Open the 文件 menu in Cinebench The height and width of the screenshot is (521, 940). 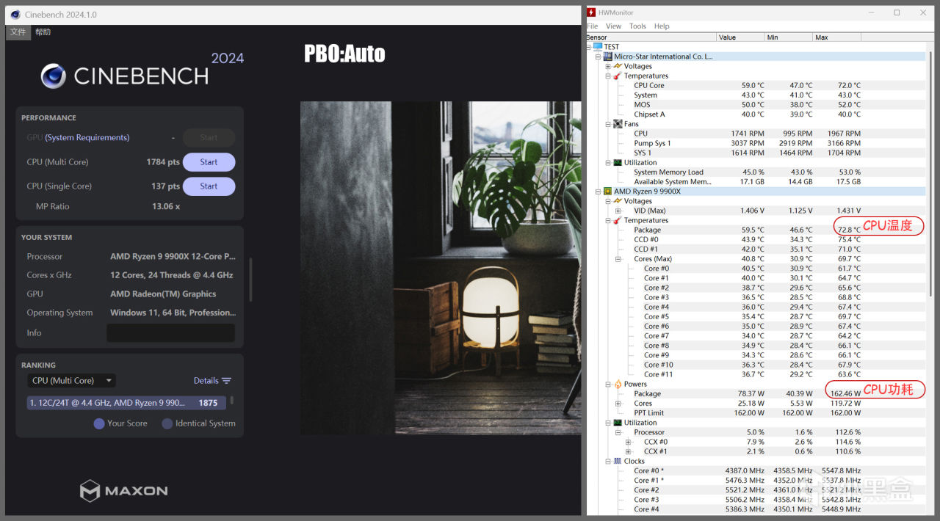click(x=18, y=32)
